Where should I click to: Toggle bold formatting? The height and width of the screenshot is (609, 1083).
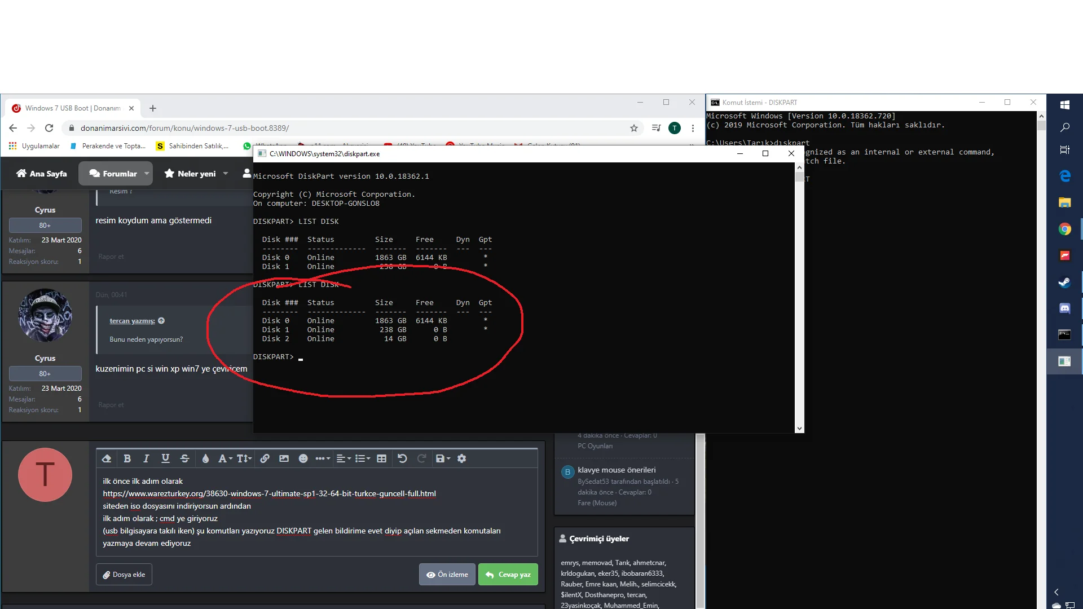coord(127,459)
